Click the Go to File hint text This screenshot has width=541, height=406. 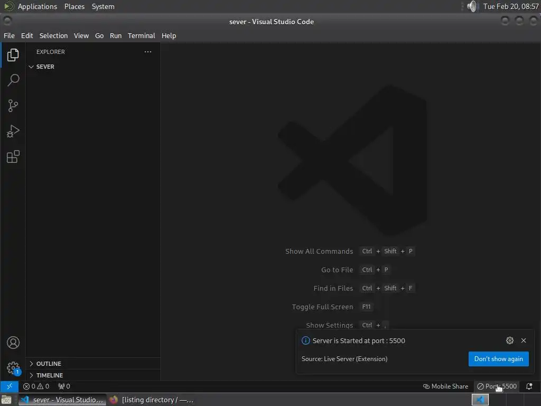[x=337, y=270]
